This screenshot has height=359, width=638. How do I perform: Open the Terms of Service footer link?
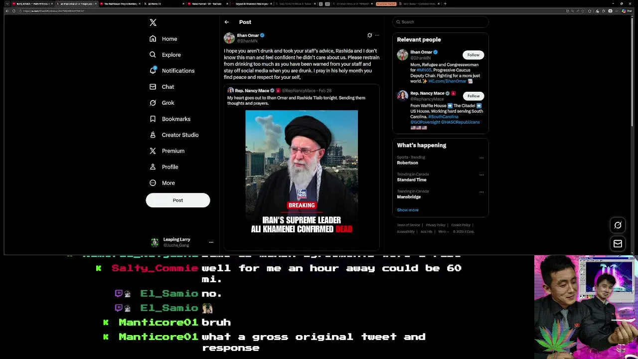point(408,225)
